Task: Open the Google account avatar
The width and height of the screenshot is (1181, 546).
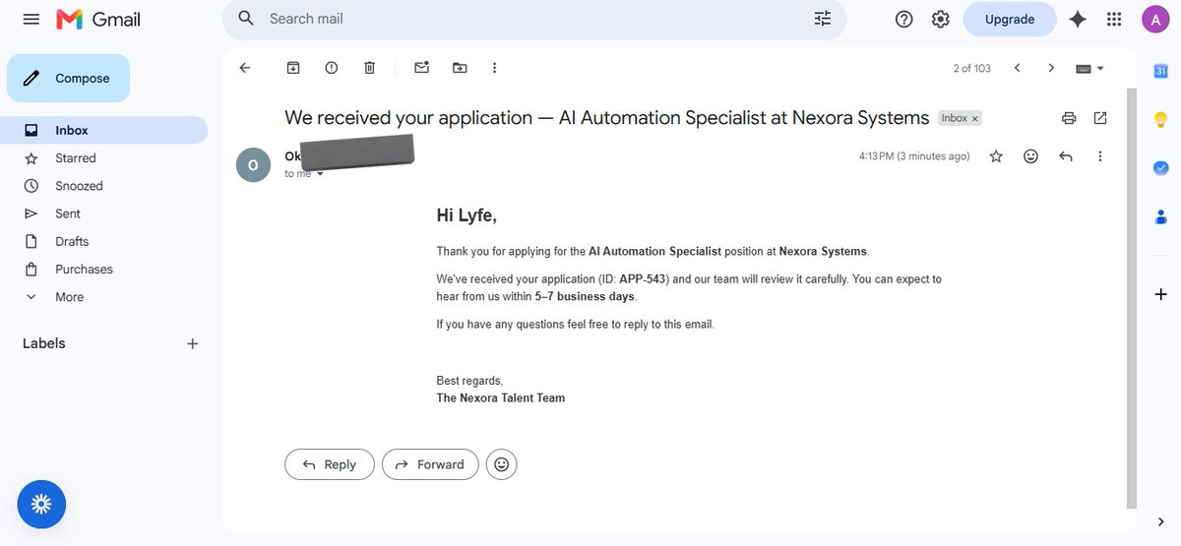Action: [1154, 19]
